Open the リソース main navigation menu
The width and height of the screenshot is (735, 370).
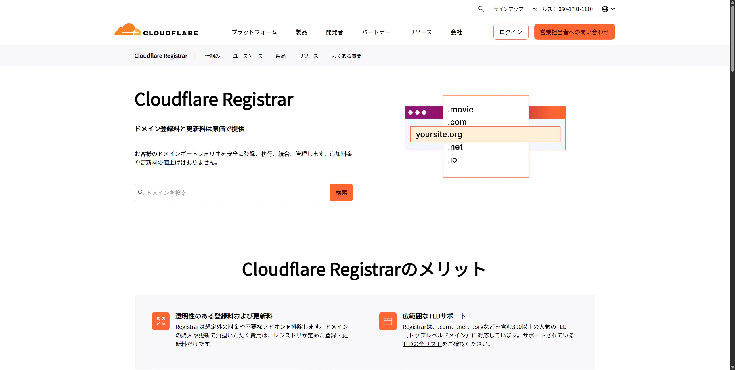421,32
